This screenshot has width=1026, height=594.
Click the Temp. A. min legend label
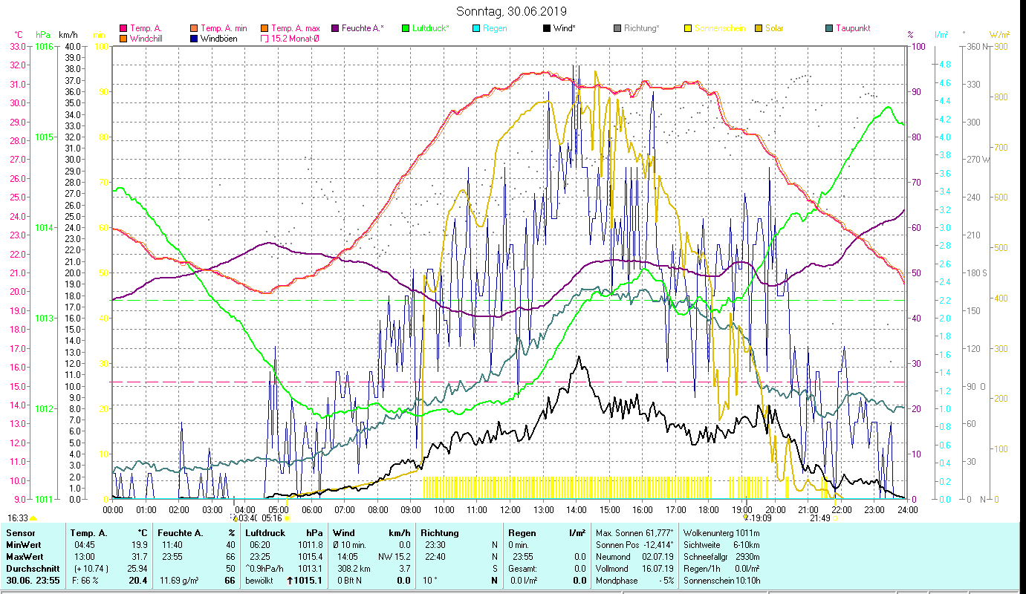[224, 28]
